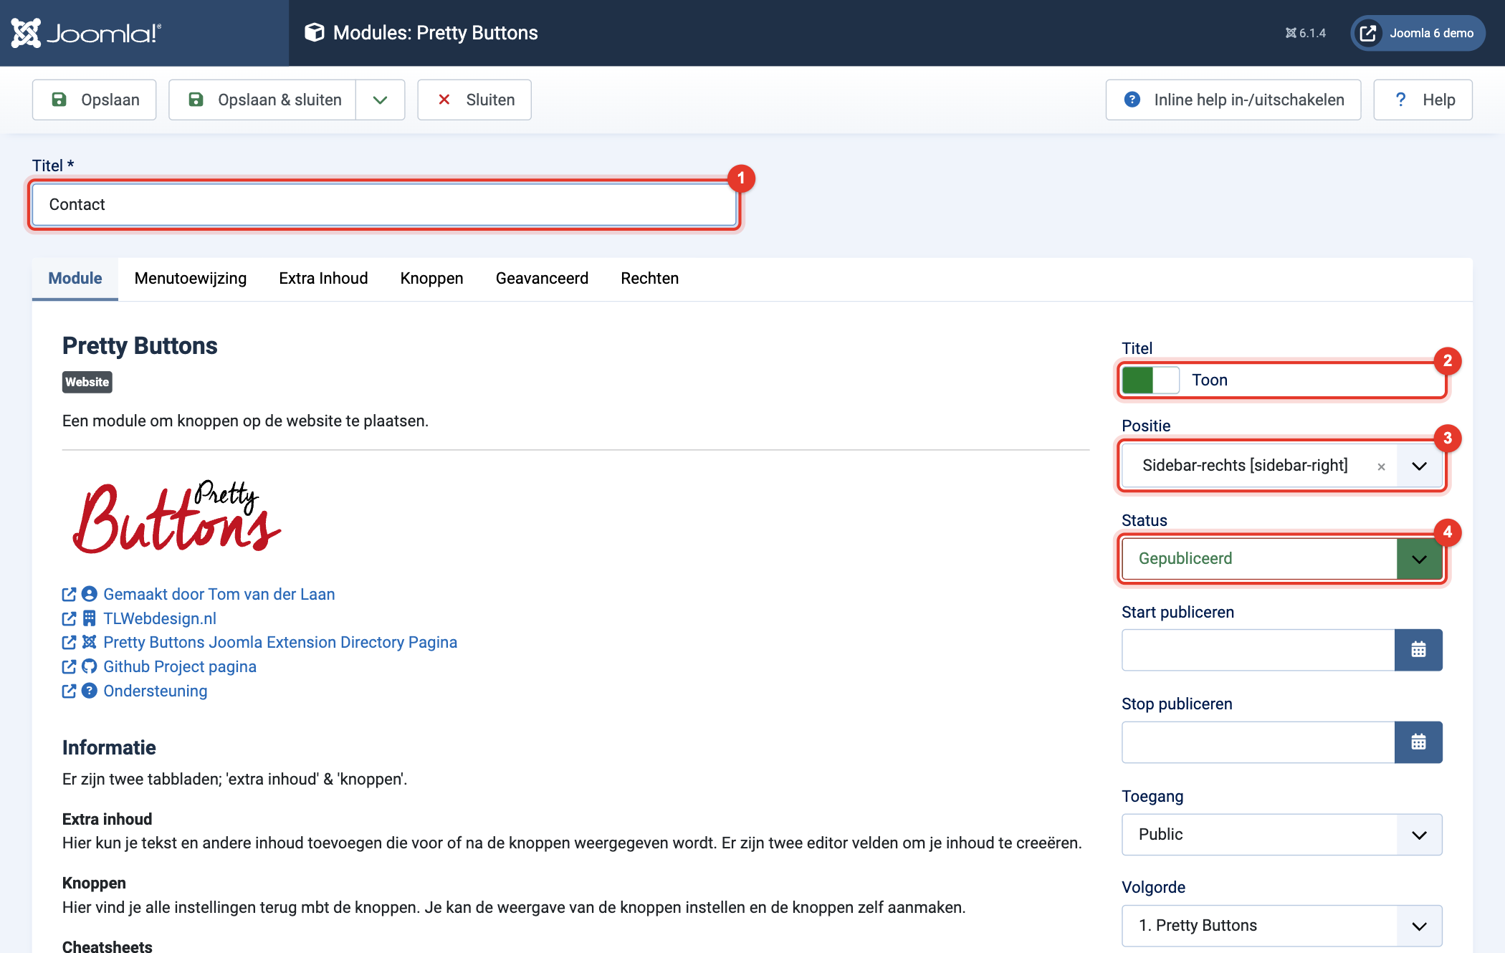Image resolution: width=1505 pixels, height=953 pixels.
Task: Expand the save options dropdown arrow
Action: [380, 100]
